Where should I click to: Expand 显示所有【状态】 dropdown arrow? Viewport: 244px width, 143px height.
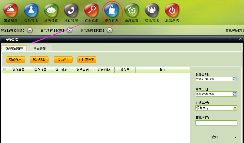70,30
